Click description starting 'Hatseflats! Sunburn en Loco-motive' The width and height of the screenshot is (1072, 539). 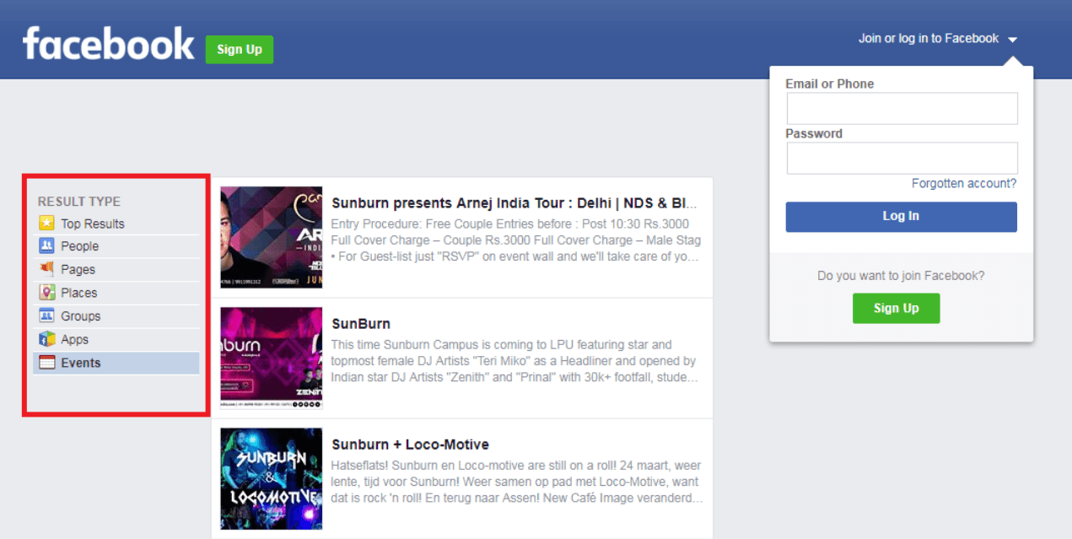pos(517,482)
